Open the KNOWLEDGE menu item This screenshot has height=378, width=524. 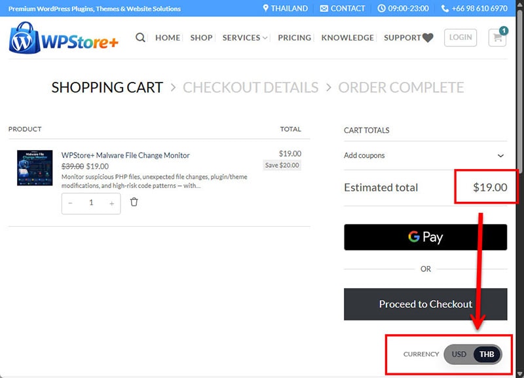coord(348,38)
